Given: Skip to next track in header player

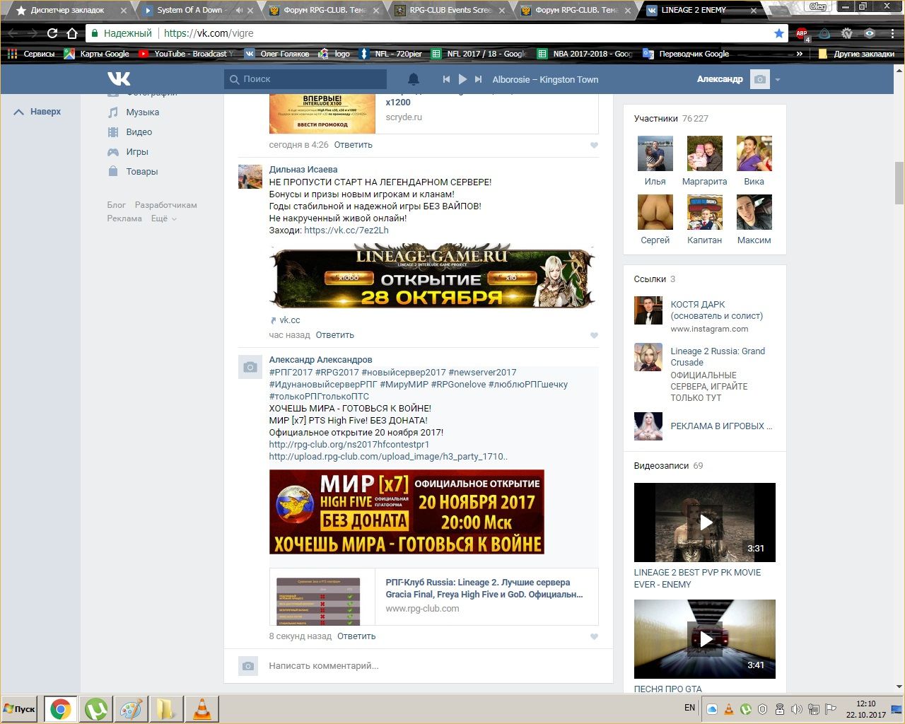Looking at the screenshot, I should pos(479,79).
